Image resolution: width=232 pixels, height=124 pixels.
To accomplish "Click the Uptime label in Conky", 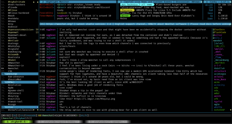I will pos(209,4).
